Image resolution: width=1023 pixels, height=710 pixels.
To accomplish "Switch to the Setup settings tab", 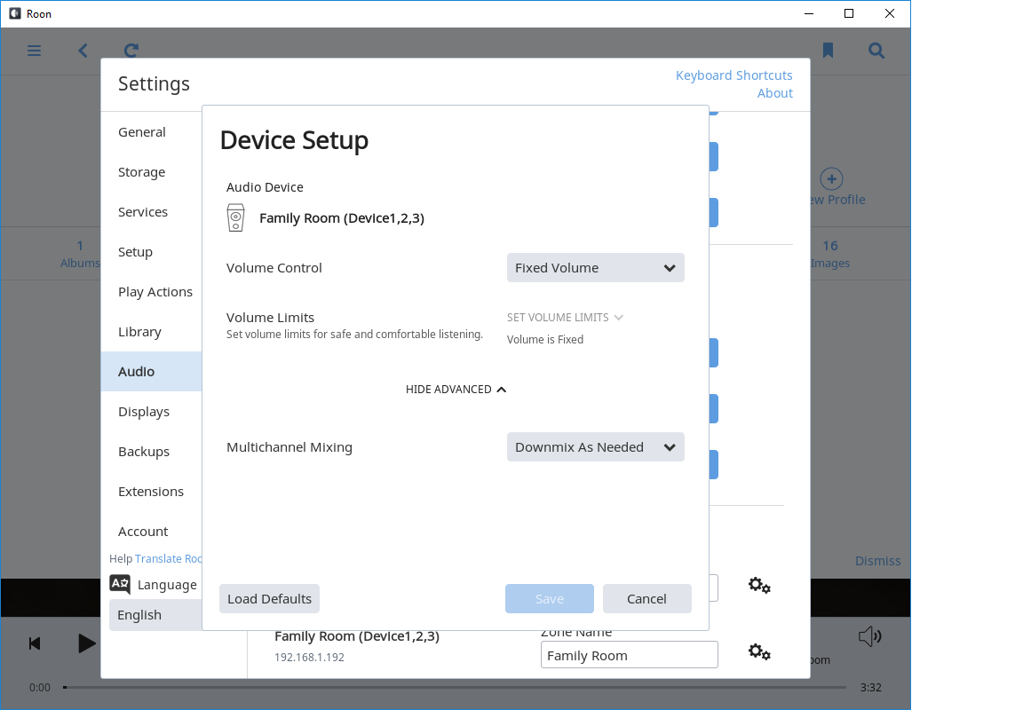I will tap(151, 252).
